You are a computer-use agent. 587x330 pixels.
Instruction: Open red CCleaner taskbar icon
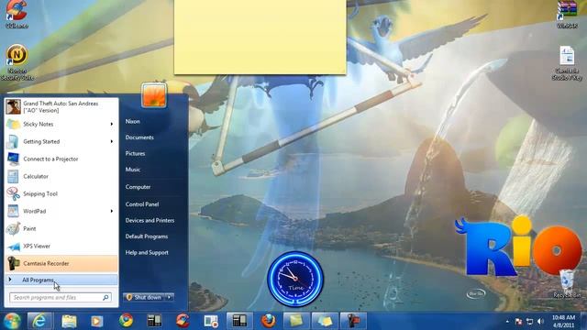coord(183,321)
